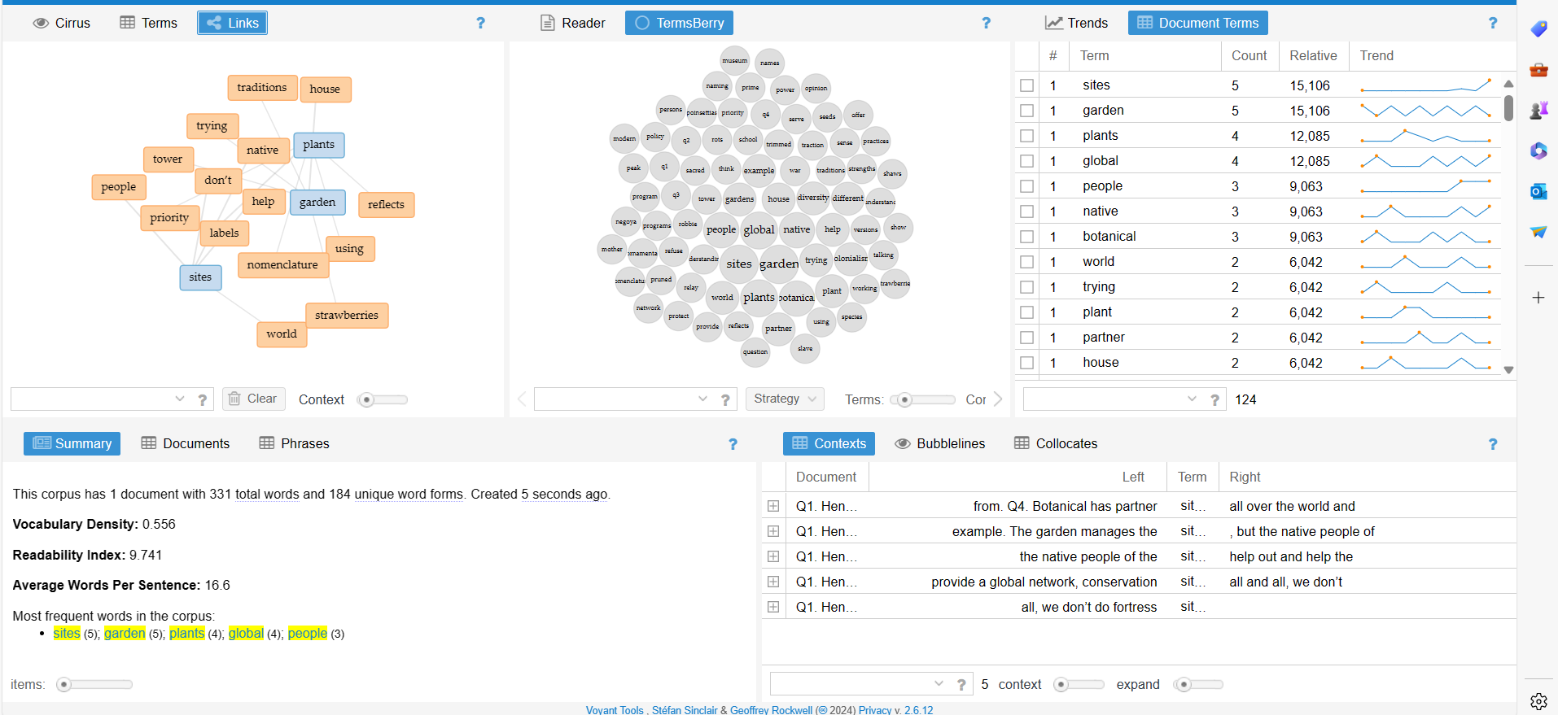
Task: Open the Strategy dropdown
Action: tap(785, 399)
